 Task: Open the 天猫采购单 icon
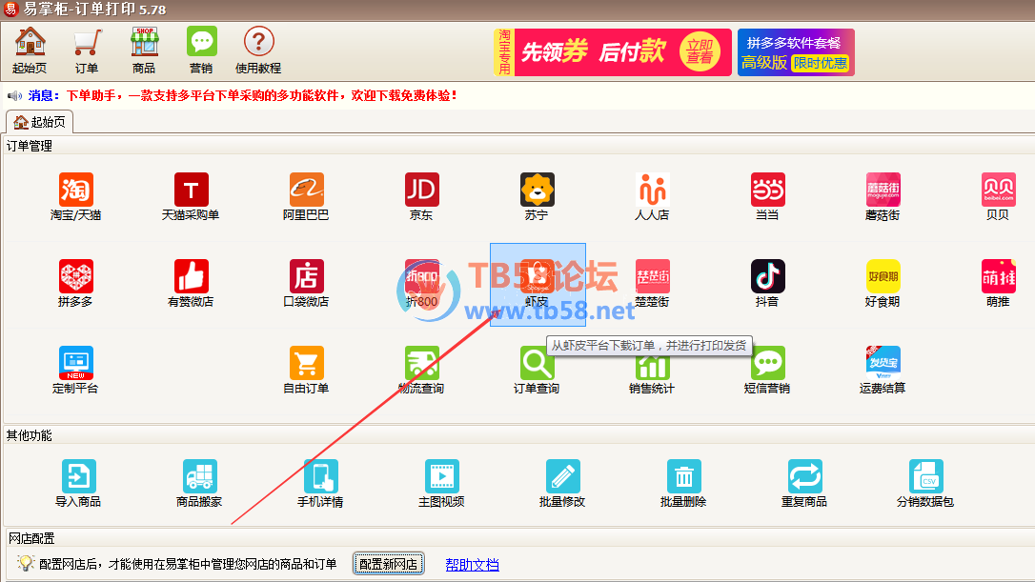[191, 196]
